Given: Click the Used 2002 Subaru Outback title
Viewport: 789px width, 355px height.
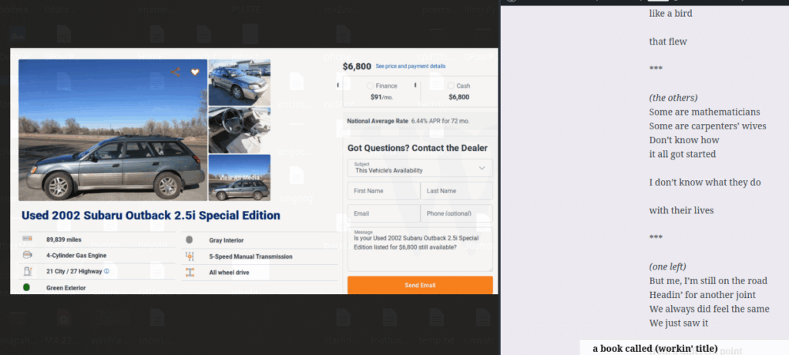Looking at the screenshot, I should (151, 216).
